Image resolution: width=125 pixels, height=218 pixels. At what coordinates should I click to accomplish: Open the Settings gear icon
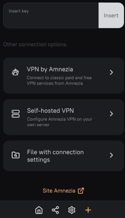(x=72, y=210)
